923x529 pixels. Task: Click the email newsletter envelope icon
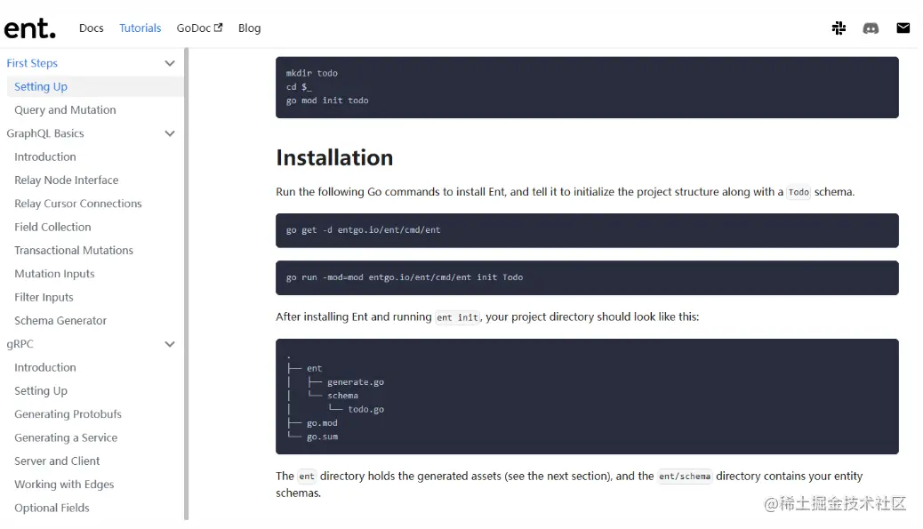903,28
